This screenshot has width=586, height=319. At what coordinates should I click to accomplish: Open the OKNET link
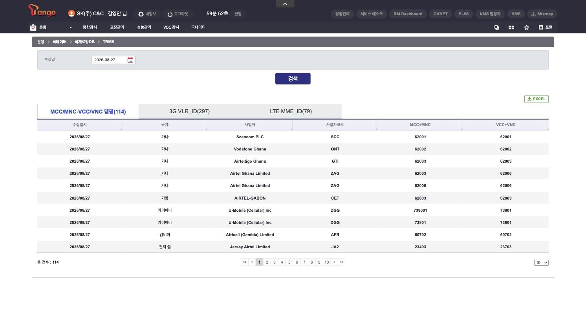coord(441,14)
